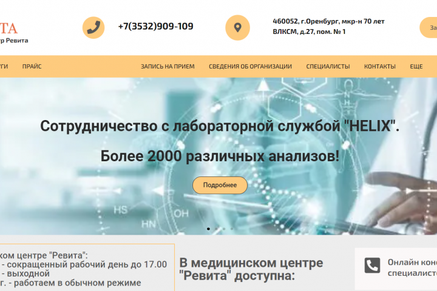Click the Ревита logo at top left
This screenshot has height=291, width=437.
tap(13, 33)
